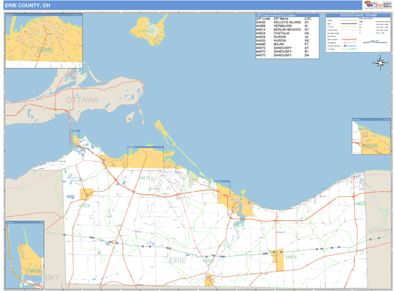Select the Kelleys Island row in ZIP index
395x291 pixels.
coord(283,22)
